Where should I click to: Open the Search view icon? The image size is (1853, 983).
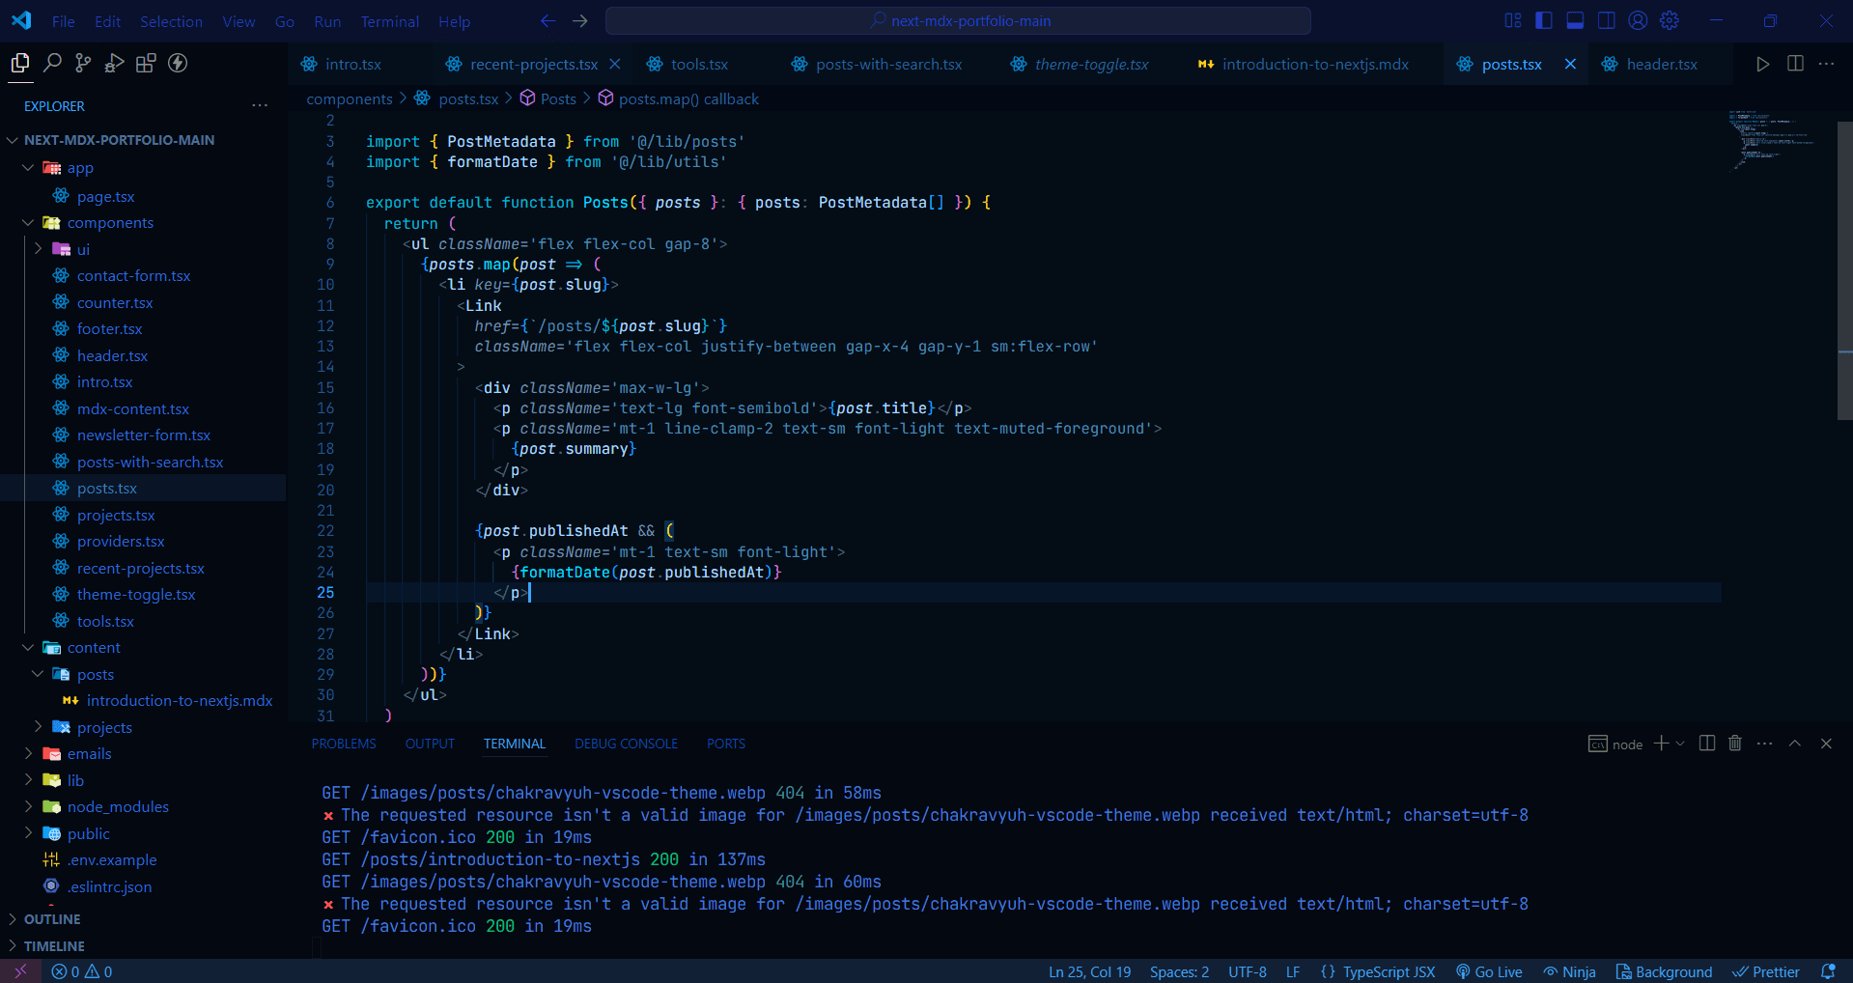(x=52, y=64)
